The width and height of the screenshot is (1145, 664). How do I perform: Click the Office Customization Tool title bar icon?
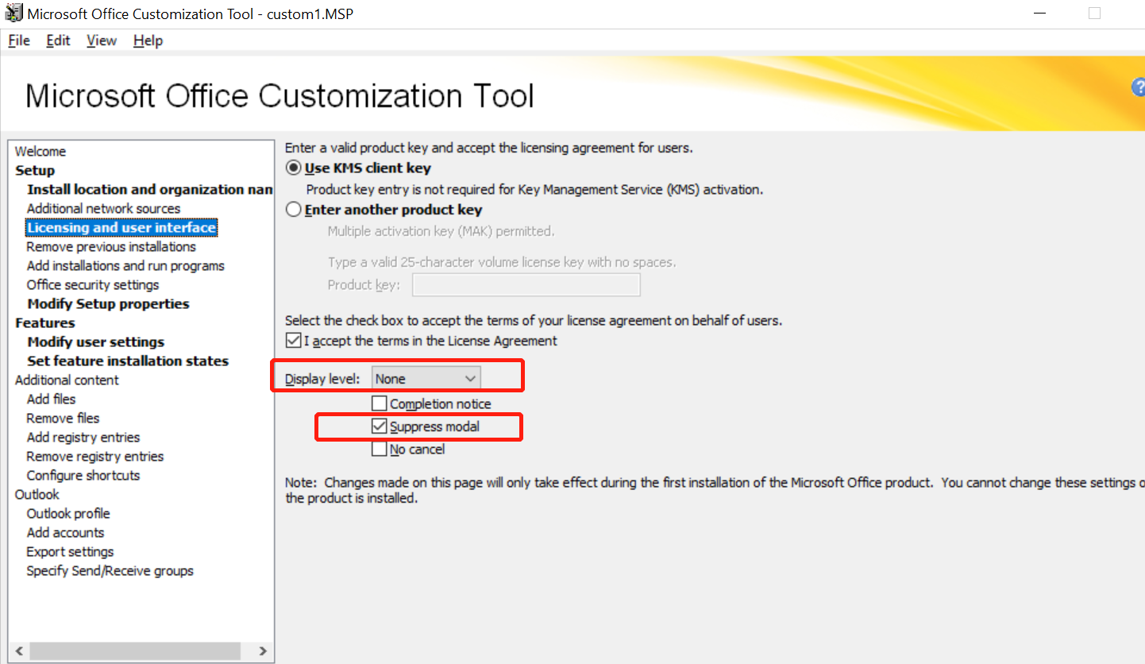click(13, 14)
